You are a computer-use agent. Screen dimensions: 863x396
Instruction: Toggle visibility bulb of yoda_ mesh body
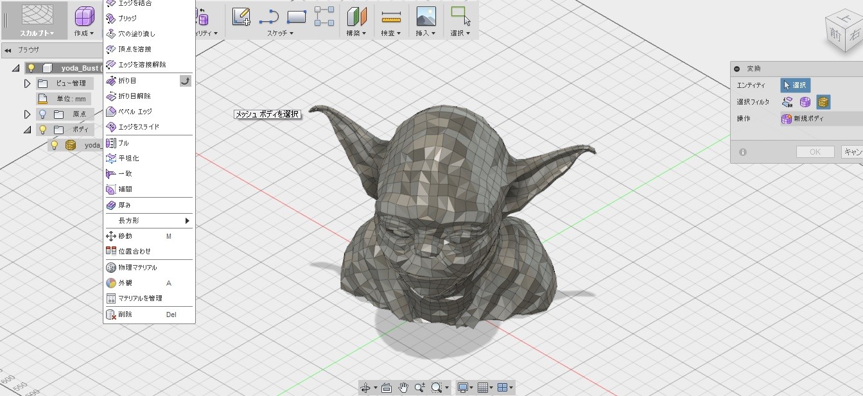[54, 145]
